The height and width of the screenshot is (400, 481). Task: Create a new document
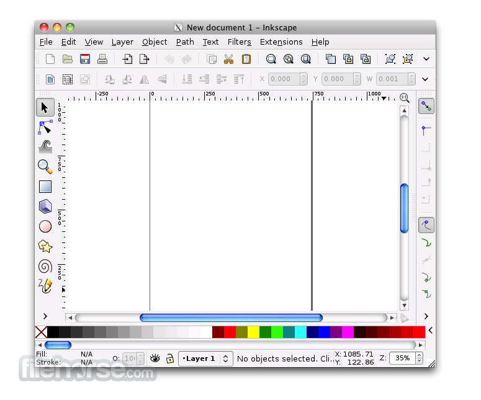click(x=50, y=59)
